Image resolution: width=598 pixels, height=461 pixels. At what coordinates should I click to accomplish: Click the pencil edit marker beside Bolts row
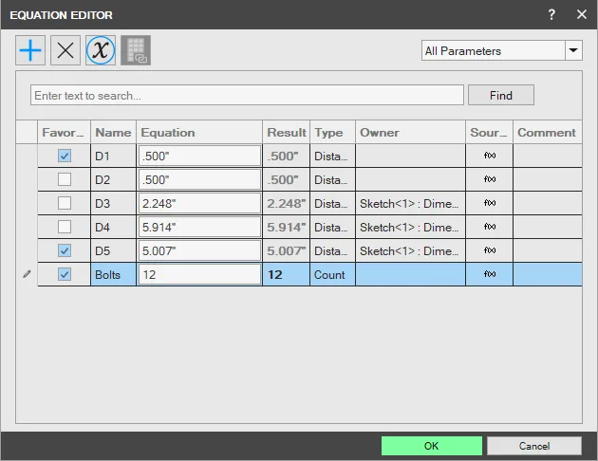coord(27,274)
